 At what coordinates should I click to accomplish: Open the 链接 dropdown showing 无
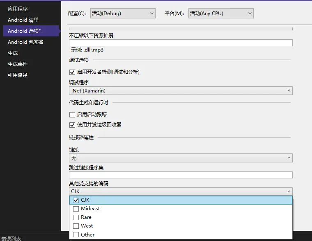(181, 158)
